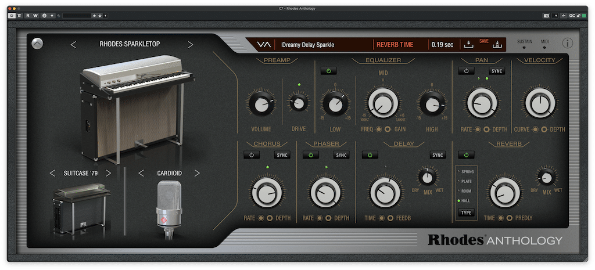595x270 pixels.
Task: Click the Suitcase '79 cabinet thumbnail
Action: coord(81,210)
